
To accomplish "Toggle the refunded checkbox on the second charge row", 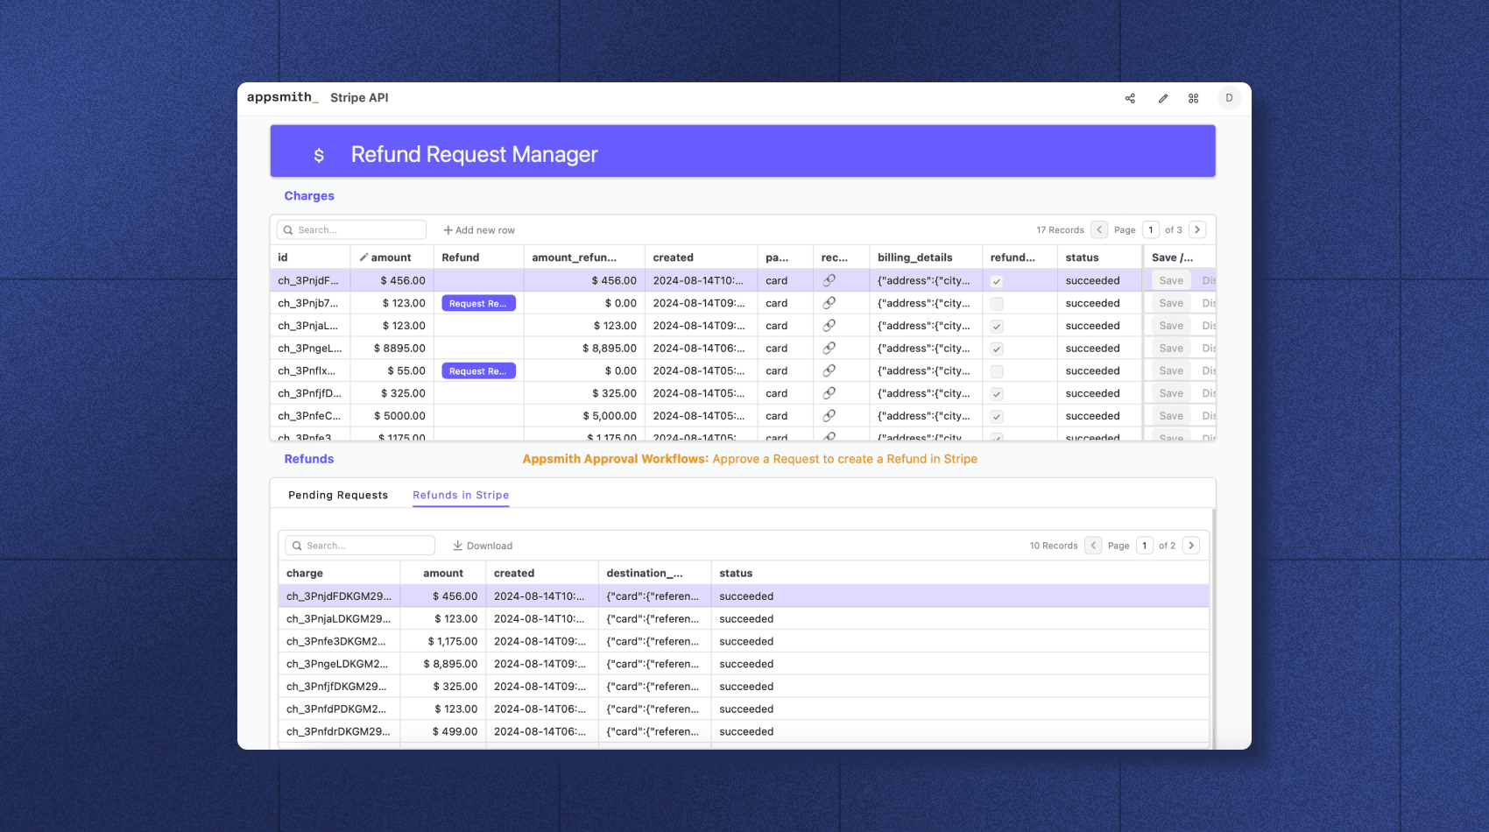I will pyautogui.click(x=996, y=303).
